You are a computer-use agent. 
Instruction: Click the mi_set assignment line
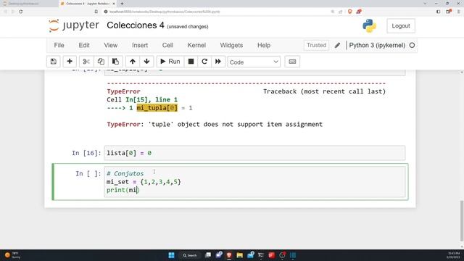coord(144,182)
